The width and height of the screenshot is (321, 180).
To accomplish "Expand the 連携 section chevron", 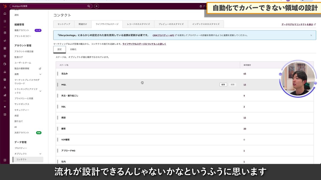I will click(40, 74).
